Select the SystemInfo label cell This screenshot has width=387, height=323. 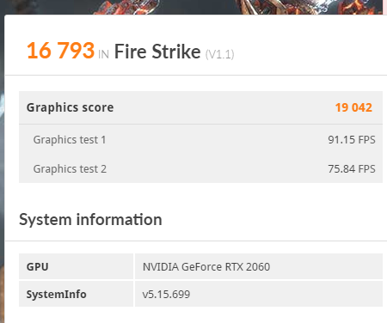click(76, 294)
